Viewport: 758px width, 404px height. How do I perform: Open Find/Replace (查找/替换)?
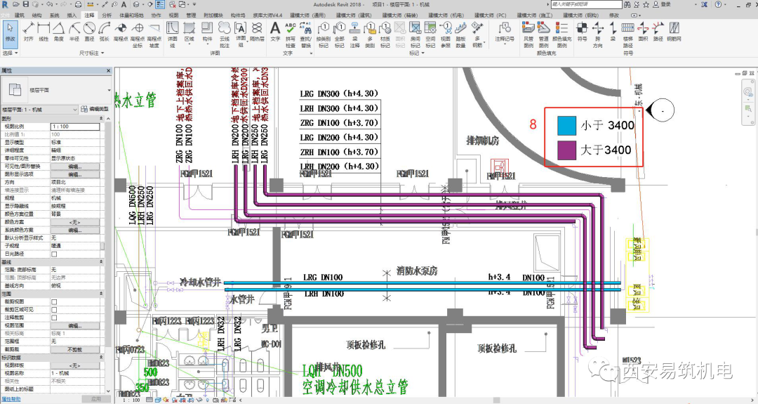(x=306, y=34)
